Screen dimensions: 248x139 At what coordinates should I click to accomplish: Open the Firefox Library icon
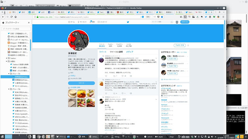tap(181, 17)
